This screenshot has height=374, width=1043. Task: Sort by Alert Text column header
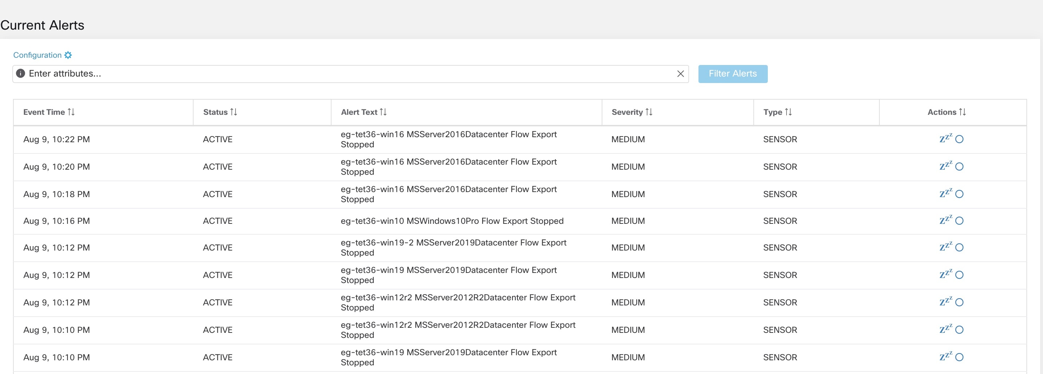383,112
